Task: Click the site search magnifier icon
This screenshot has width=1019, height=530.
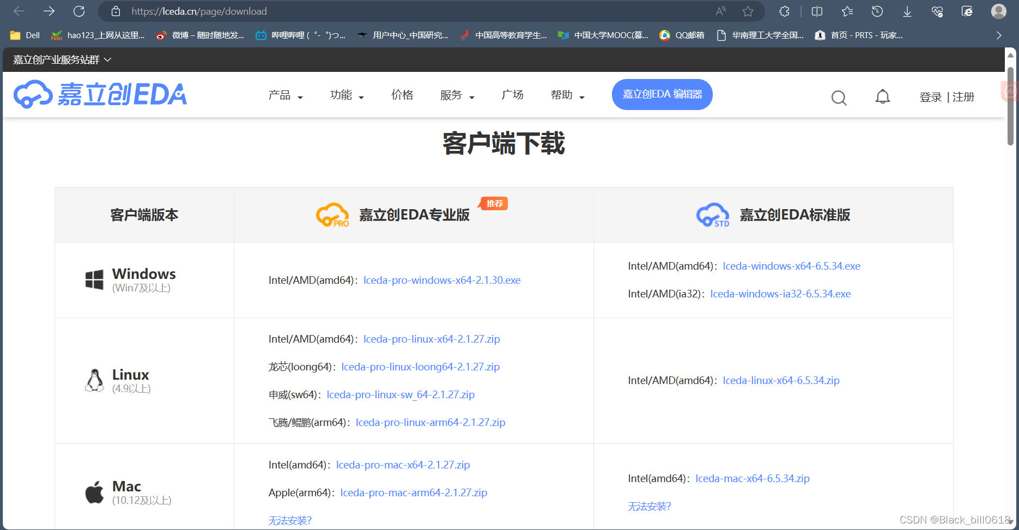Action: (x=839, y=98)
